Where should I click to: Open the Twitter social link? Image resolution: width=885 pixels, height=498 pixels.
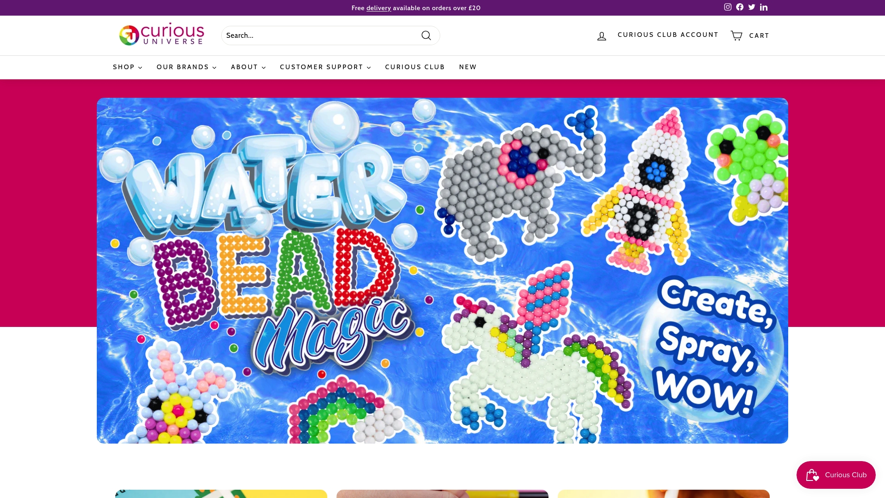752,7
